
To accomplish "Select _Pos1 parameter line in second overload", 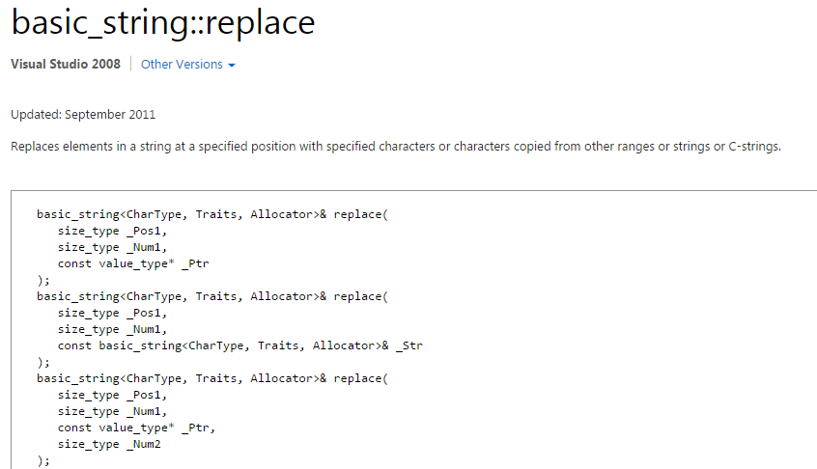I will (112, 313).
